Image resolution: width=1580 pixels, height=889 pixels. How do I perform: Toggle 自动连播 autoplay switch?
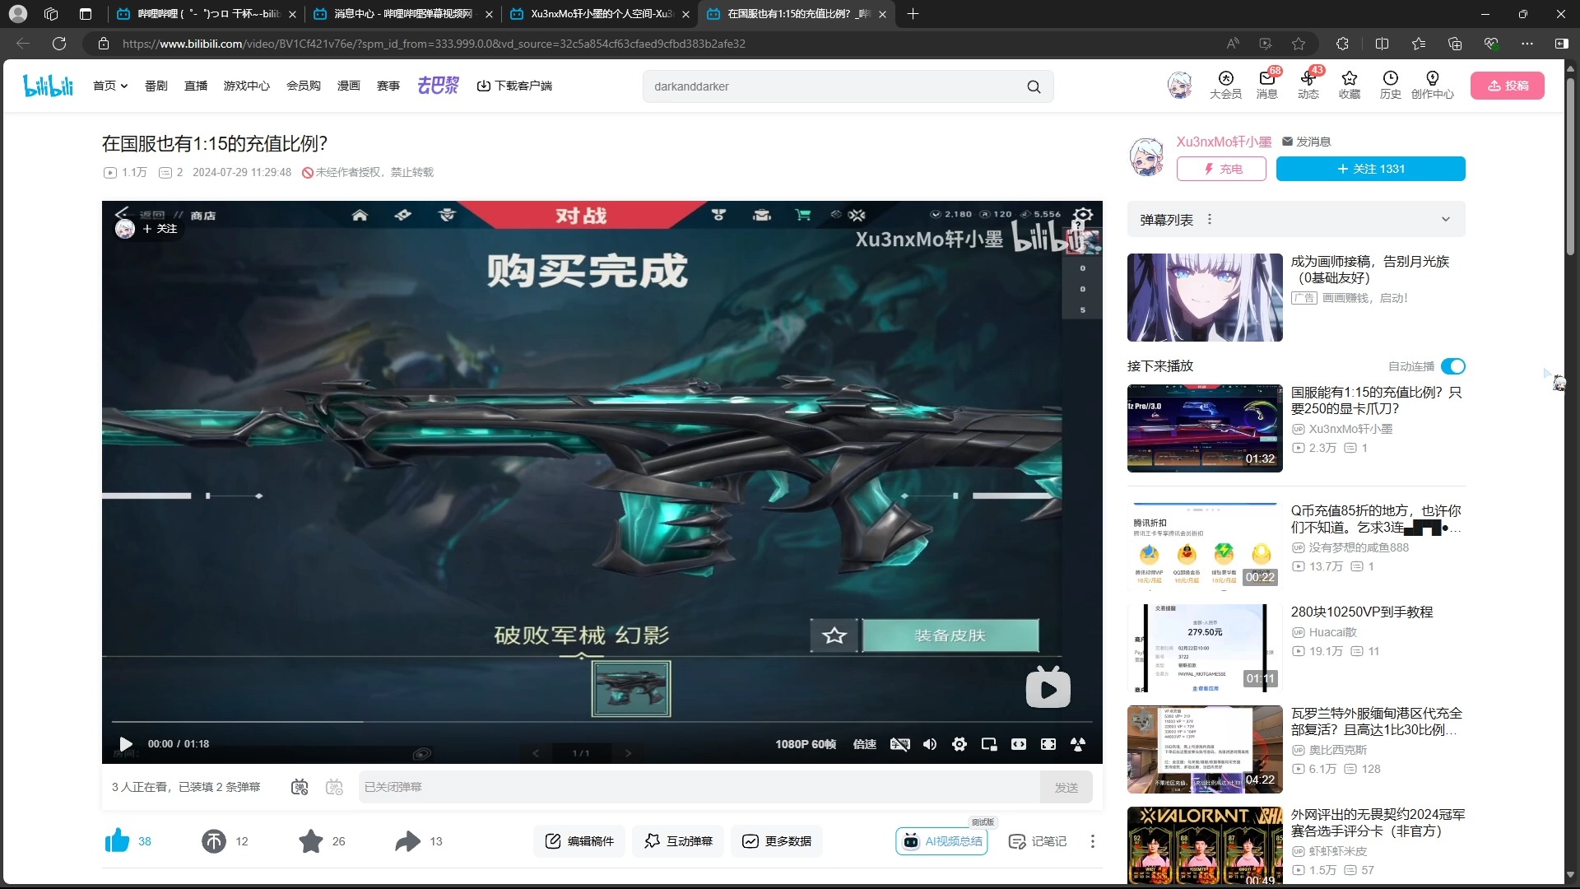pyautogui.click(x=1453, y=366)
